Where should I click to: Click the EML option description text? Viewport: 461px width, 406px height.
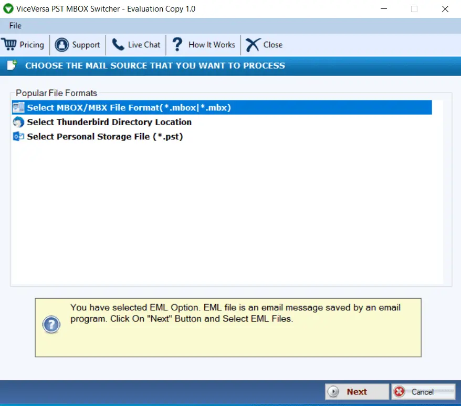tap(235, 313)
